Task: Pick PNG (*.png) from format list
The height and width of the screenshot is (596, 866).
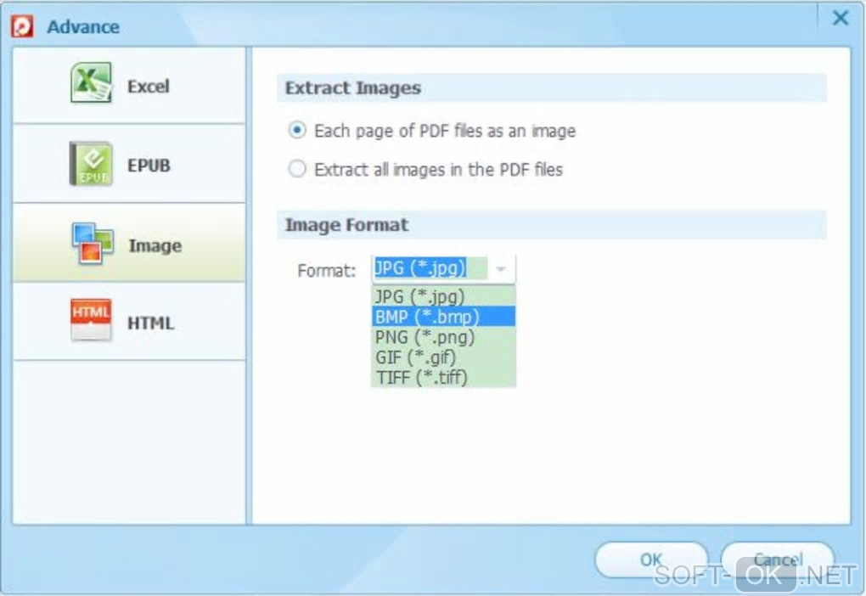Action: pos(443,337)
